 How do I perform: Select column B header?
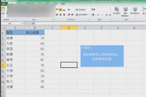35,28
